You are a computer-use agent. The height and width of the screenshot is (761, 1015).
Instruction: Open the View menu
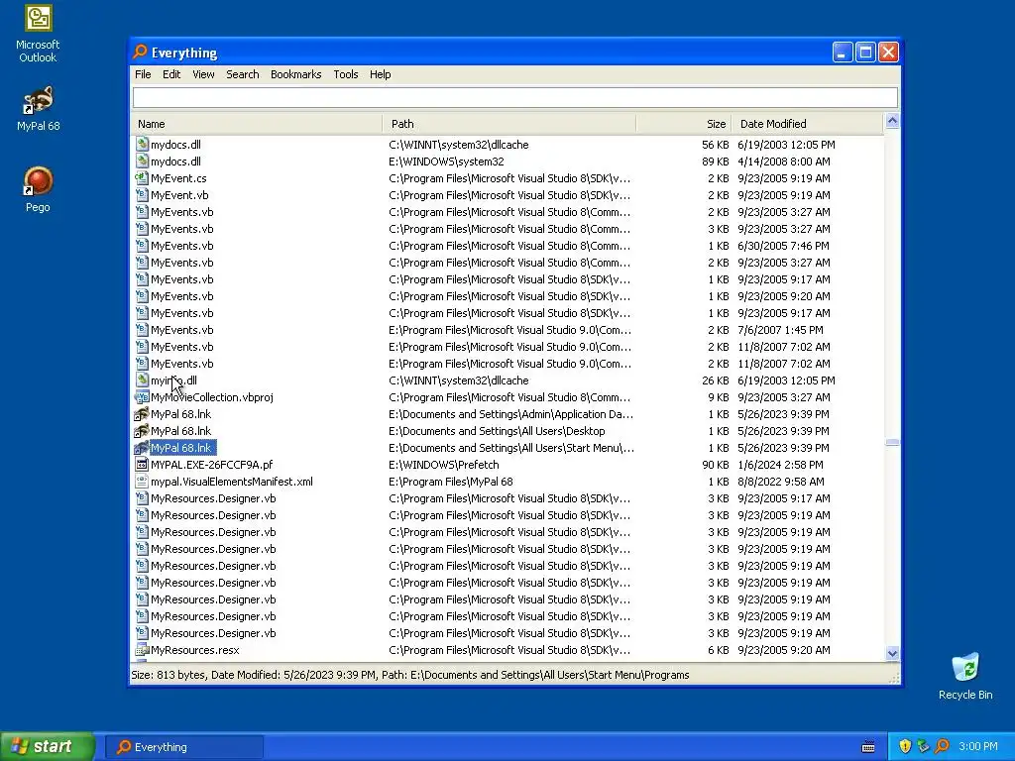(203, 74)
